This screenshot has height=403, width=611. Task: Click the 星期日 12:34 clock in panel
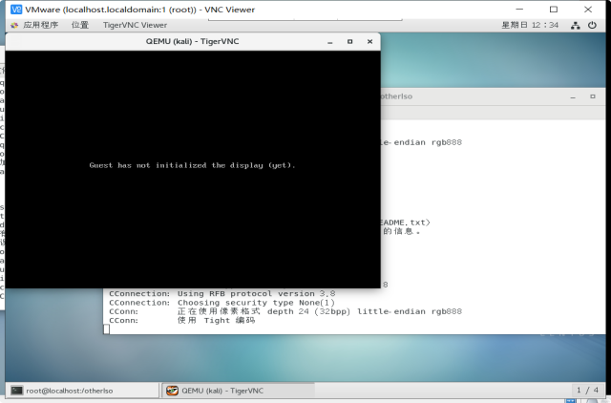[x=530, y=25]
